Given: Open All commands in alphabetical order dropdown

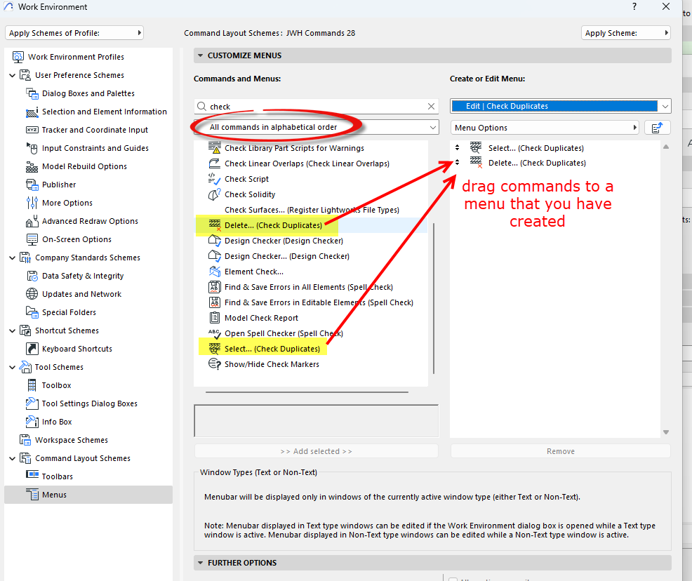Looking at the screenshot, I should [317, 128].
